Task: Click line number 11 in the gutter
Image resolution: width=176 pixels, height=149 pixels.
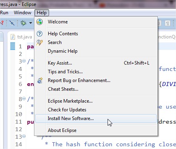Action: pos(19,122)
